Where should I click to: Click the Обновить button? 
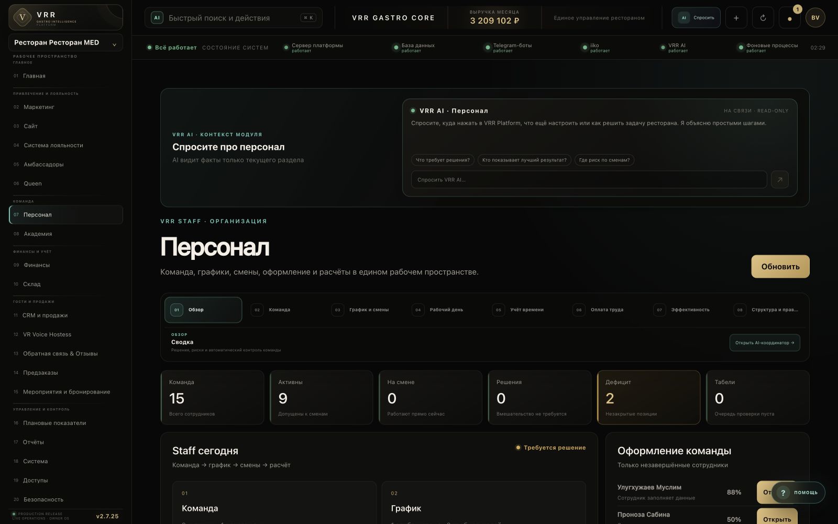click(x=780, y=266)
